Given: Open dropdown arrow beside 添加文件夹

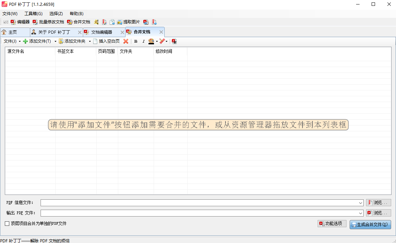Looking at the screenshot, I should (90, 42).
